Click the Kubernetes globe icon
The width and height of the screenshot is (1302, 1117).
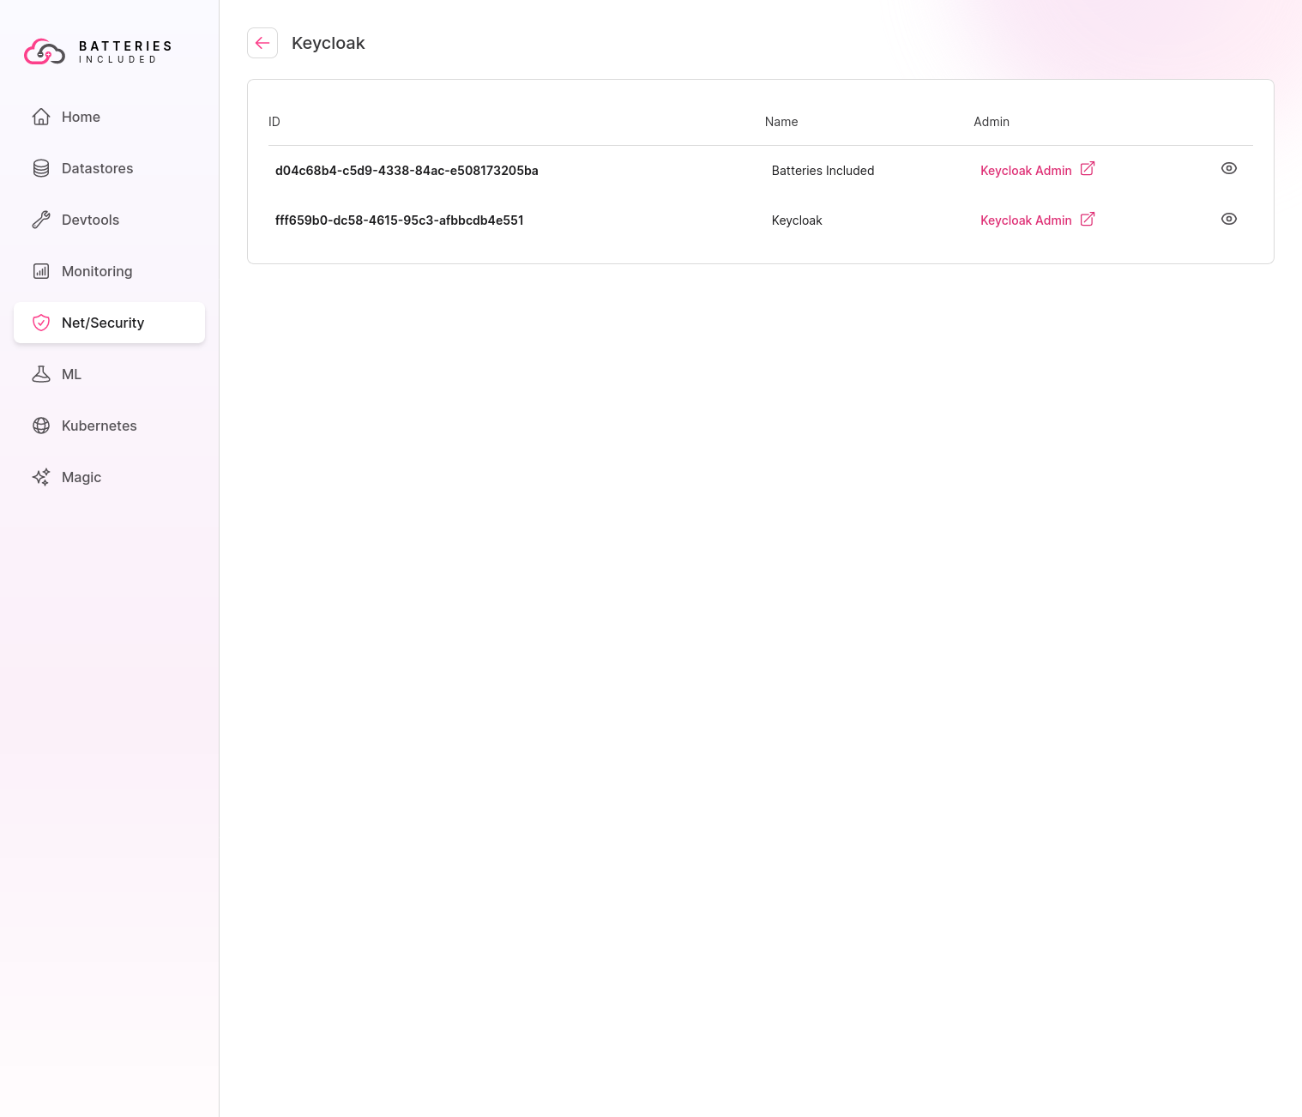coord(41,426)
